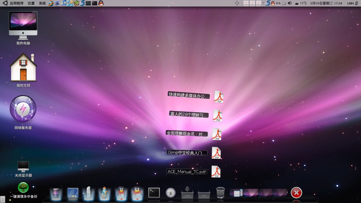Screen dimensions: 361x203
Task: Open the system monitor graph launcher
Action: click(x=89, y=3)
